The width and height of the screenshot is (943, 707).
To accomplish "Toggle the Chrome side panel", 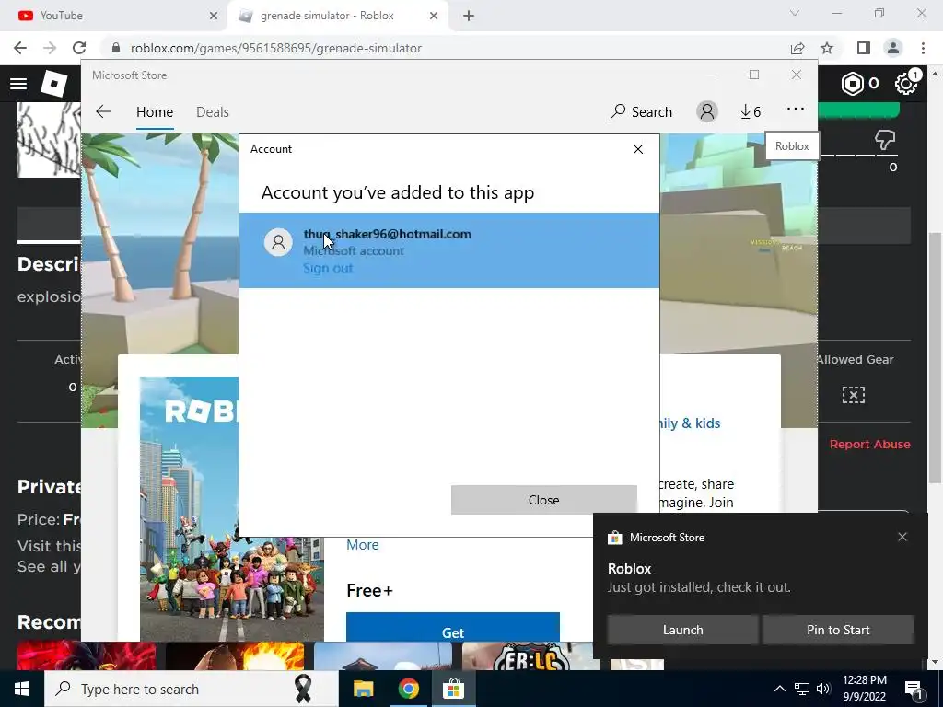I will 864,48.
